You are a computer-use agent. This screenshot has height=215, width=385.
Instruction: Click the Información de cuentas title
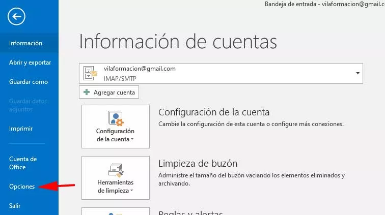[x=178, y=42]
